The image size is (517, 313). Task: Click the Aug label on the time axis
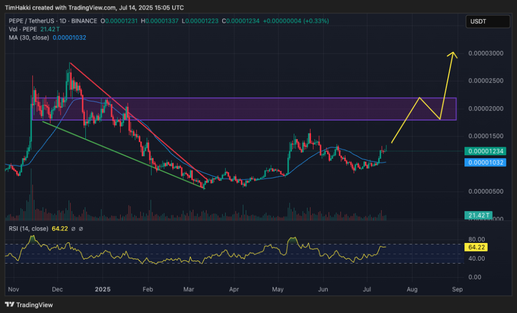click(x=412, y=290)
